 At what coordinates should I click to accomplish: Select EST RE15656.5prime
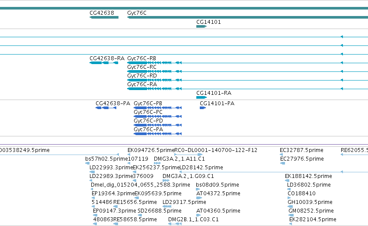[x=135, y=202]
